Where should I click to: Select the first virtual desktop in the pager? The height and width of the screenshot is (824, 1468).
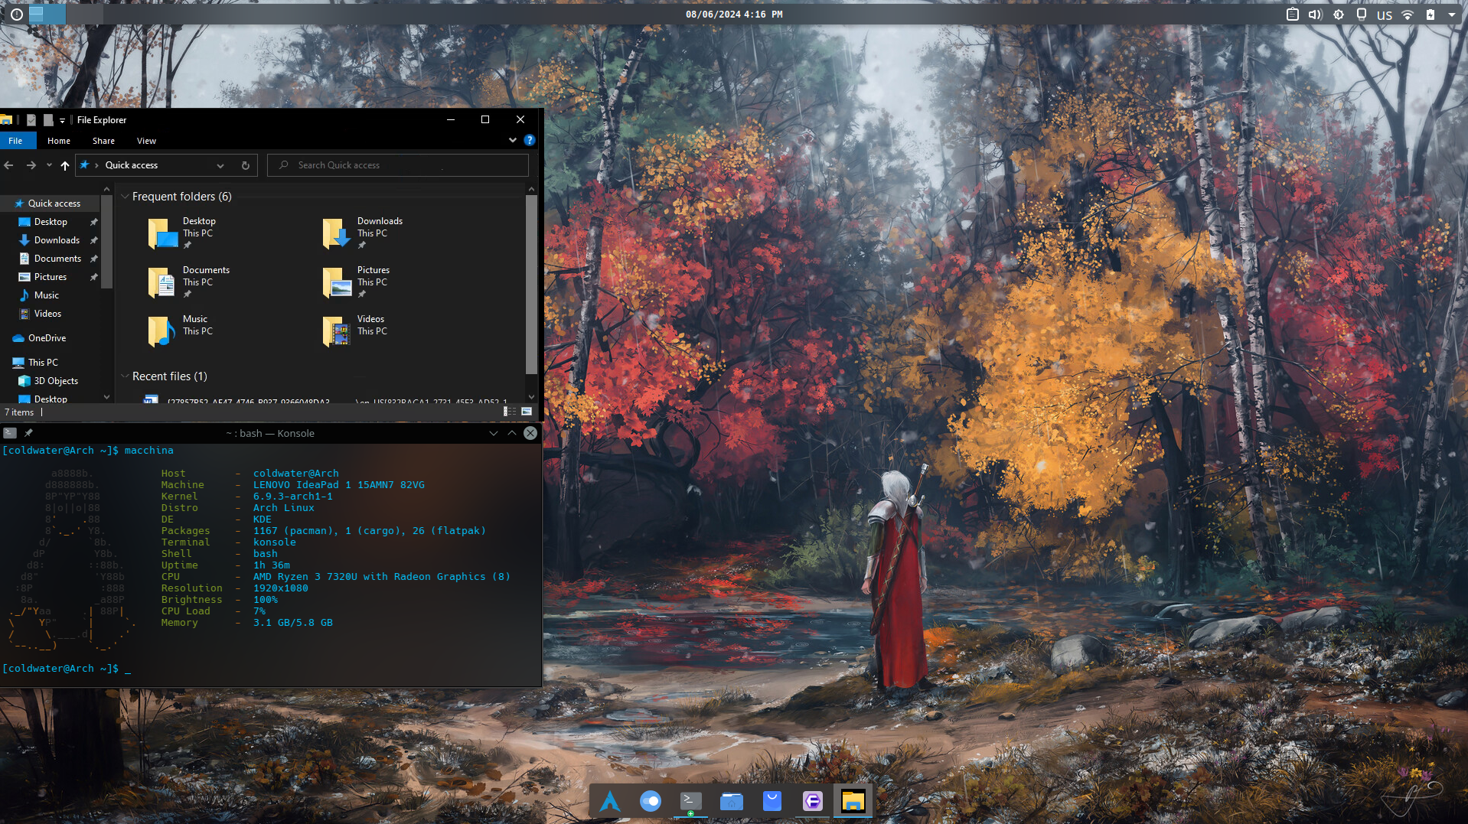click(47, 14)
